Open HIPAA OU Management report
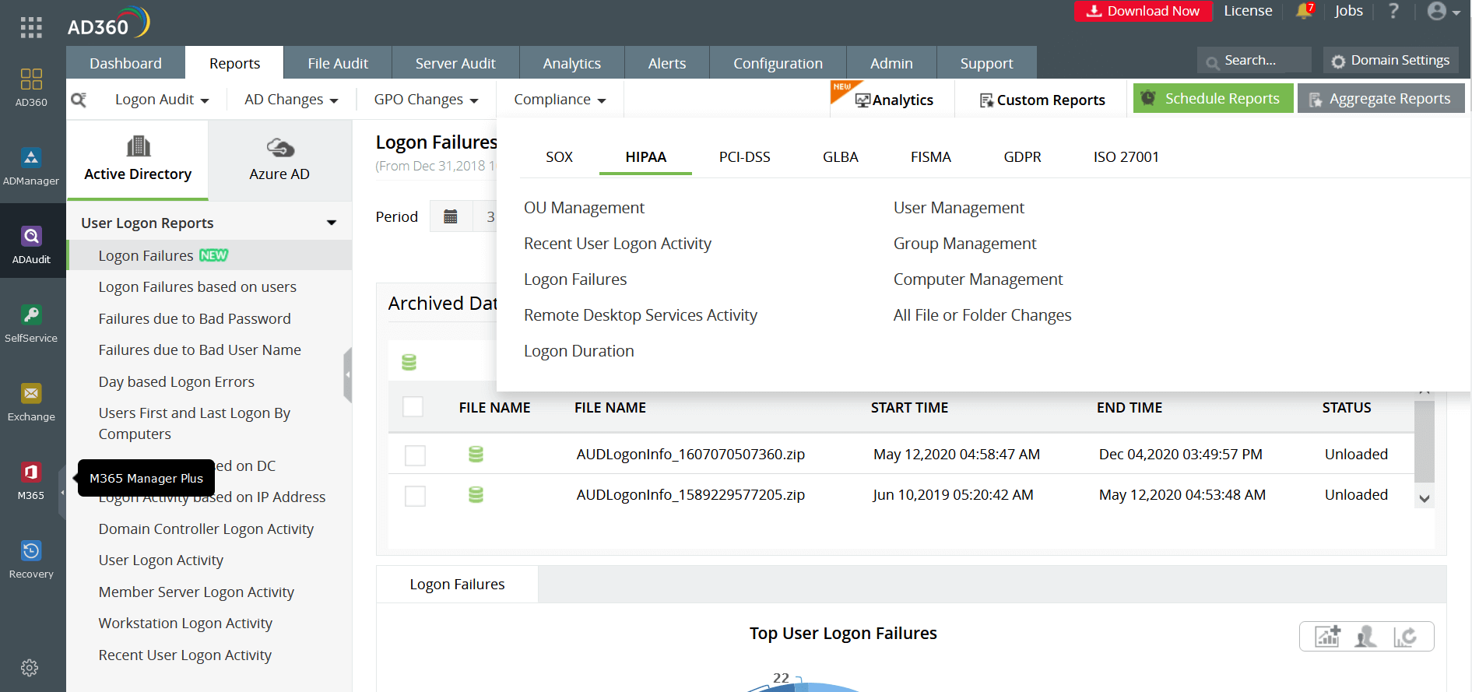1472x692 pixels. click(x=584, y=208)
